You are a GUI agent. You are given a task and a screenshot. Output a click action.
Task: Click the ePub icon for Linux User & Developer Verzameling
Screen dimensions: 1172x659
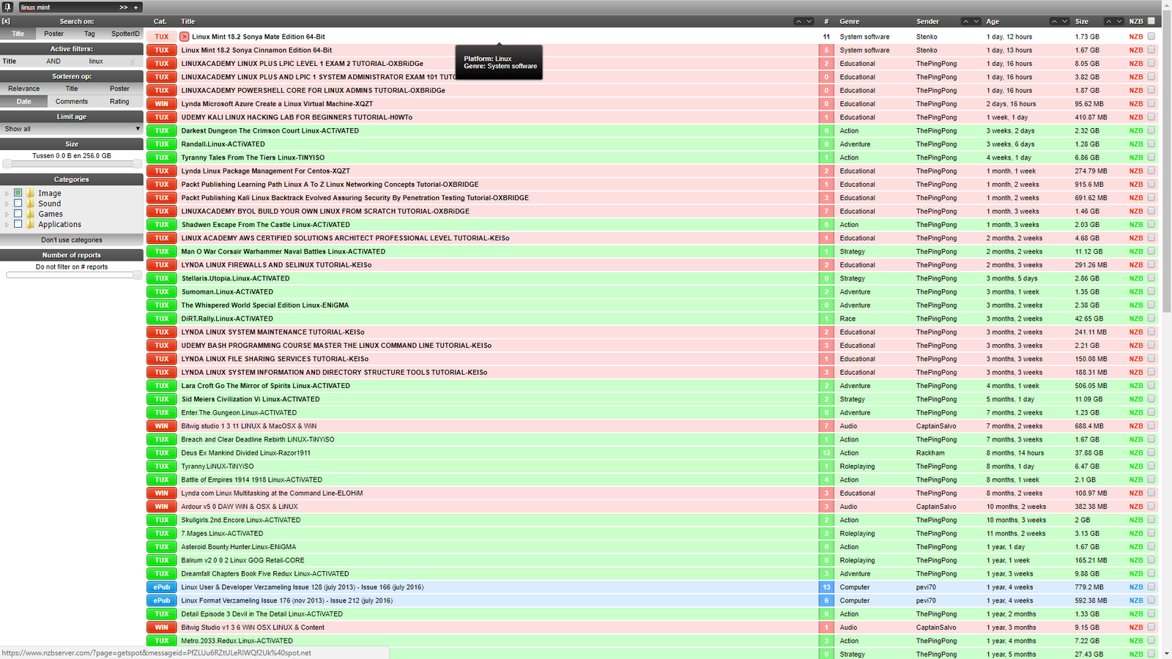click(161, 587)
